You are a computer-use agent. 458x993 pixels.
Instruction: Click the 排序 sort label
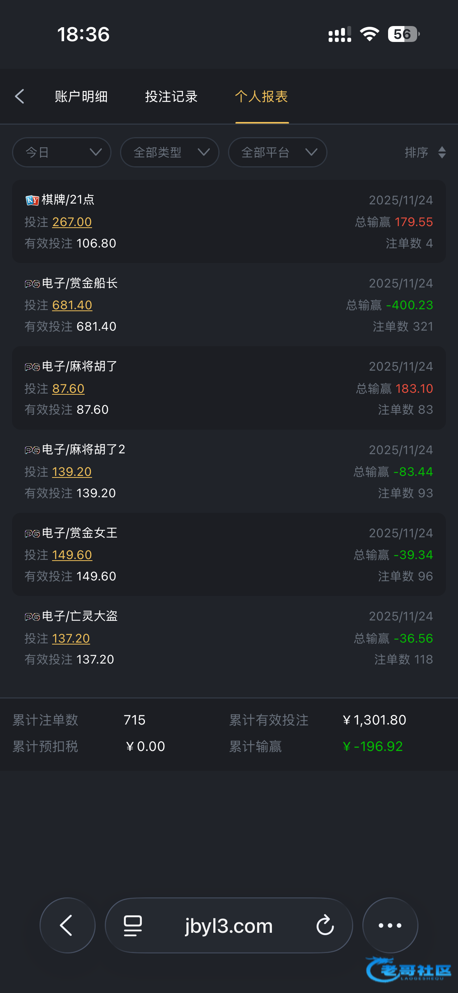pyautogui.click(x=416, y=152)
